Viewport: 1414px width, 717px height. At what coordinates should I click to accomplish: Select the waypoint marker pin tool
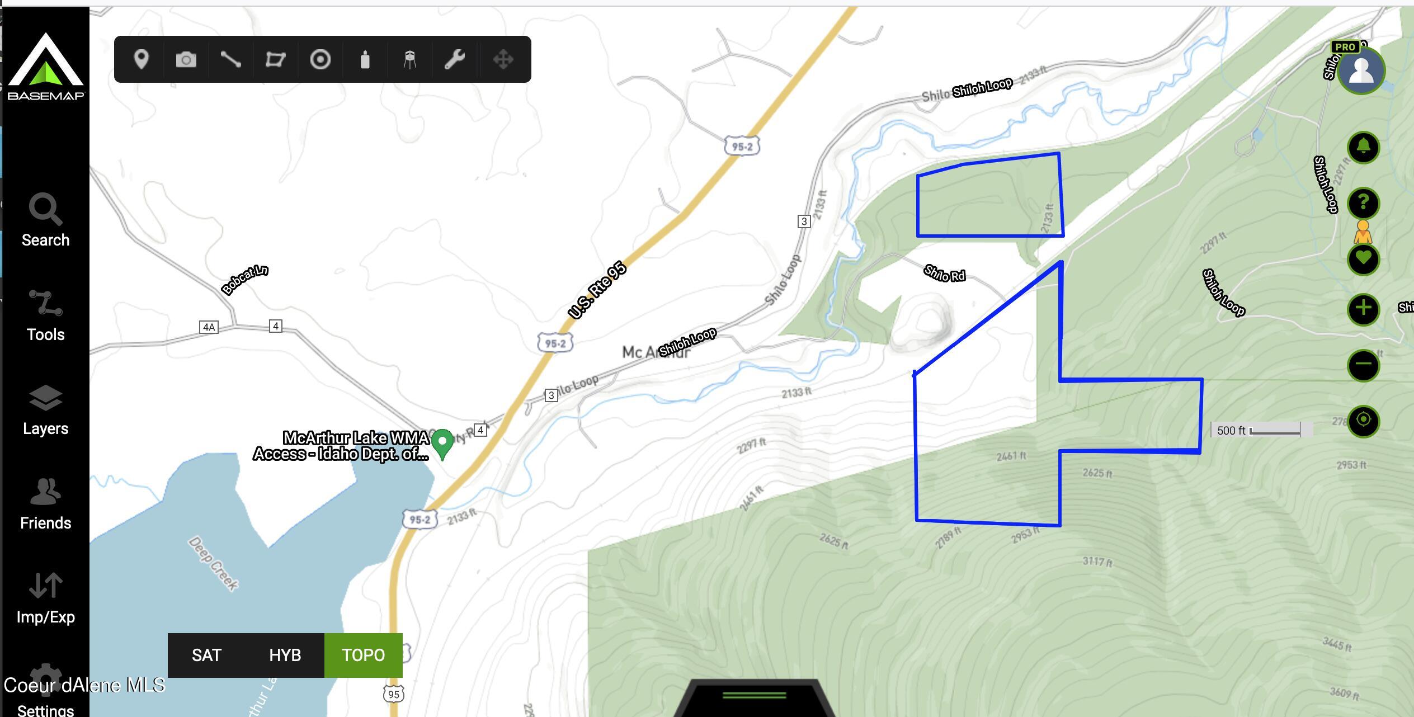click(142, 59)
